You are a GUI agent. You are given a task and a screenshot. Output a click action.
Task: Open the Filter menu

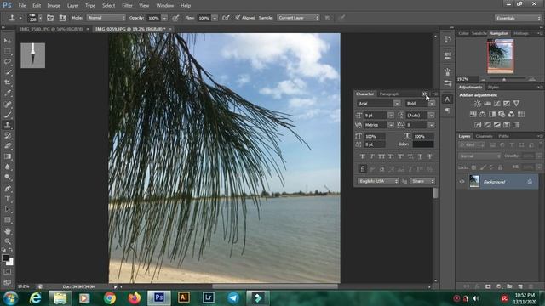[127, 6]
